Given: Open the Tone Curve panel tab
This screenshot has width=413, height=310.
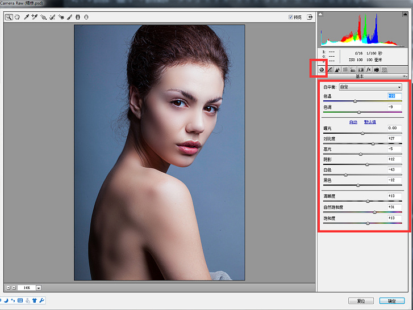Looking at the screenshot, I should 329,70.
